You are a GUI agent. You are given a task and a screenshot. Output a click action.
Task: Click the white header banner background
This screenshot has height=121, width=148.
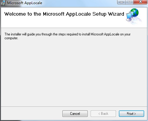[63, 22]
